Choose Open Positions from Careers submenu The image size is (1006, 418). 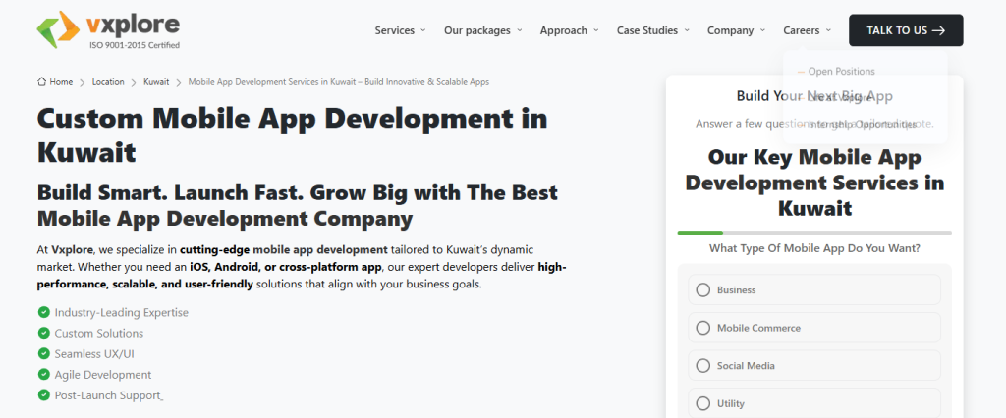[x=841, y=72]
